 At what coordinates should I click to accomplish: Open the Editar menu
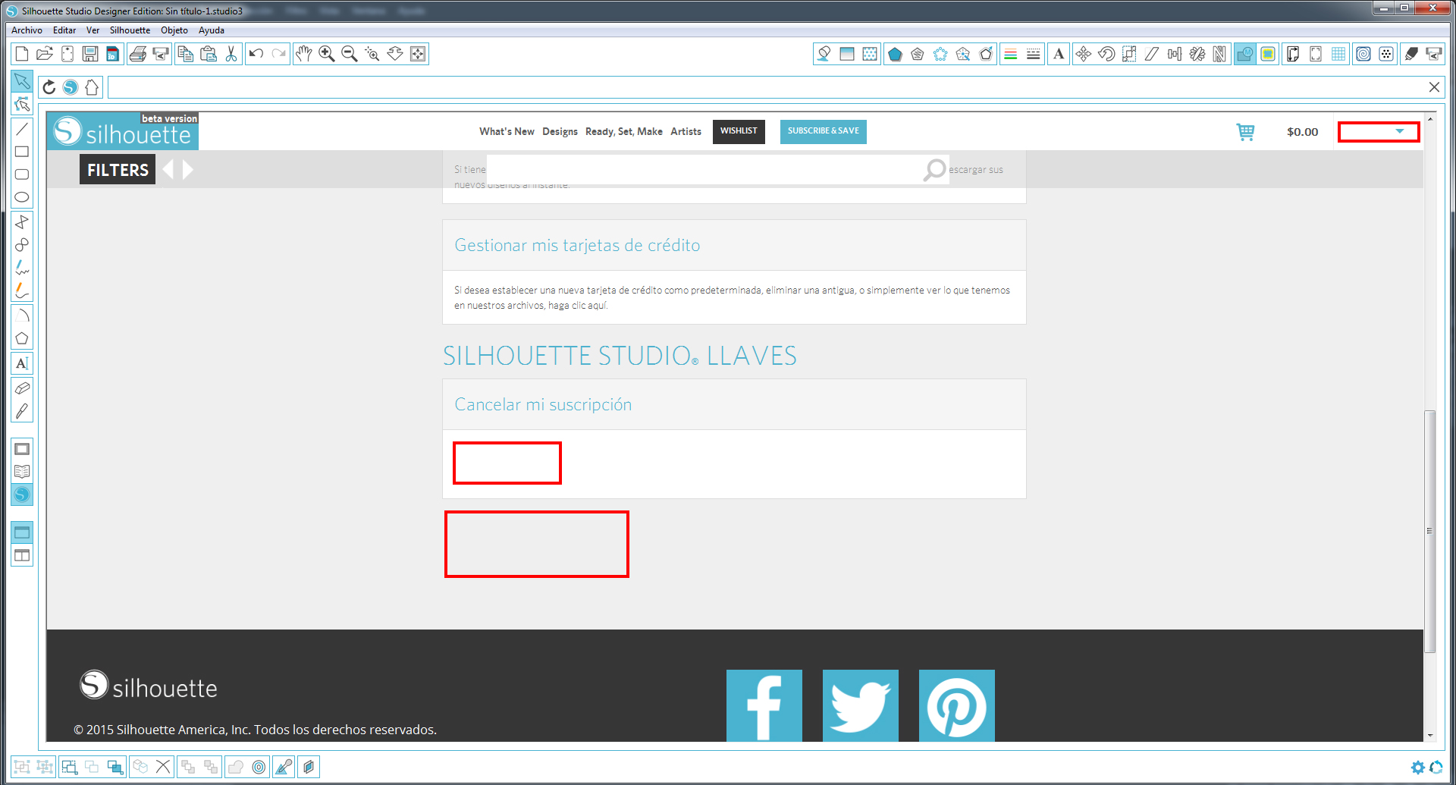64,30
